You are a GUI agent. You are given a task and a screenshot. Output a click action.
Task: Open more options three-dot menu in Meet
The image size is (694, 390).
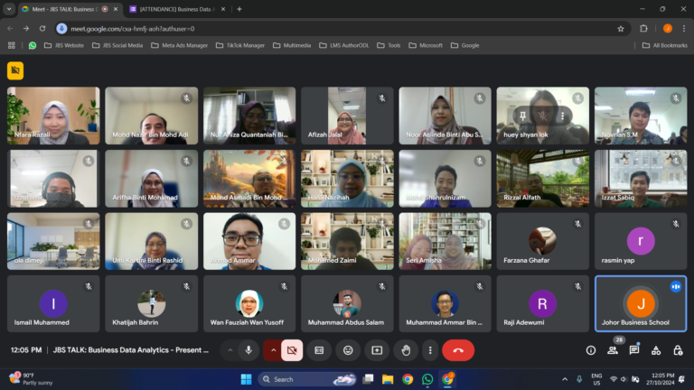(429, 349)
